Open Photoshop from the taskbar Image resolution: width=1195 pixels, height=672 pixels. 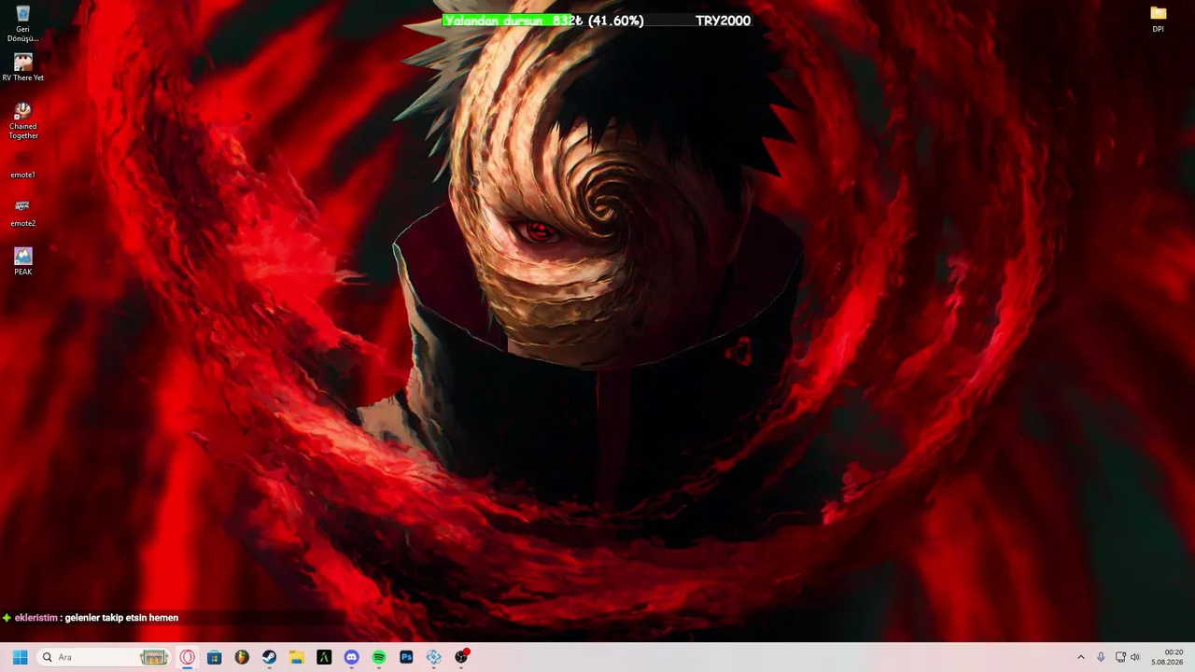pos(406,657)
